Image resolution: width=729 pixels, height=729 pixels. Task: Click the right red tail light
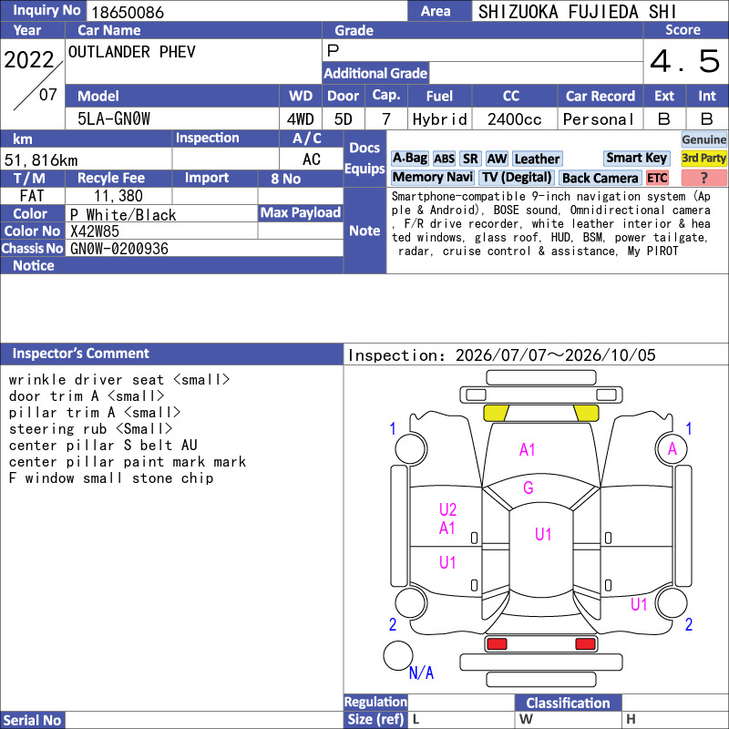click(585, 644)
